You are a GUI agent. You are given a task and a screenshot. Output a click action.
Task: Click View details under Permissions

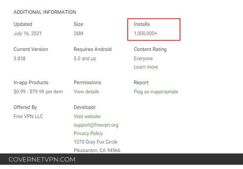(x=86, y=92)
